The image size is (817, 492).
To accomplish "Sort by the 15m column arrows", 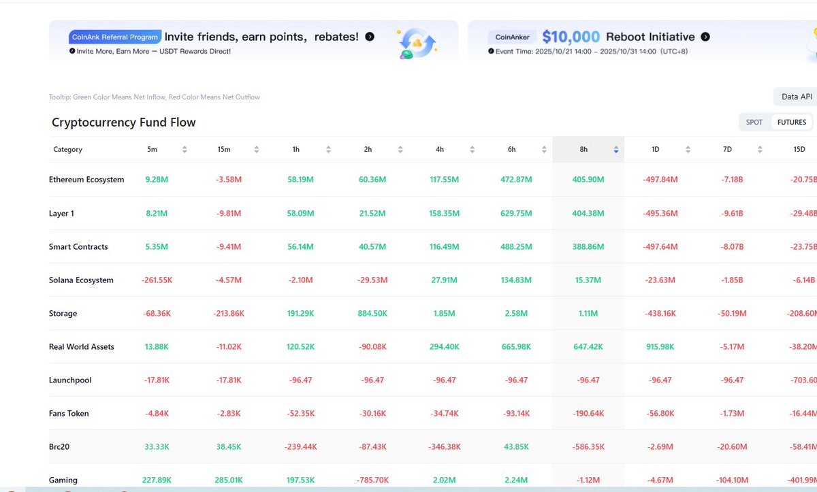I will [x=257, y=150].
